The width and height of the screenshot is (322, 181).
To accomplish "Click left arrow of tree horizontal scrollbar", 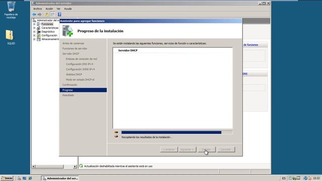I will coord(34,166).
